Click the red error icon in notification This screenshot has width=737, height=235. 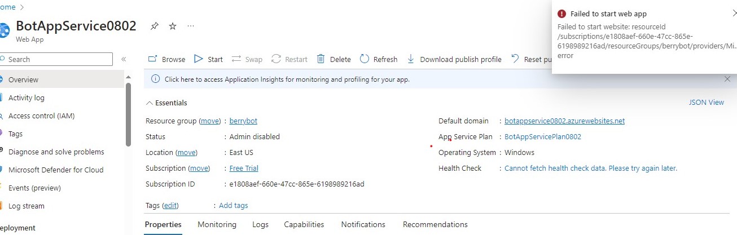[561, 14]
